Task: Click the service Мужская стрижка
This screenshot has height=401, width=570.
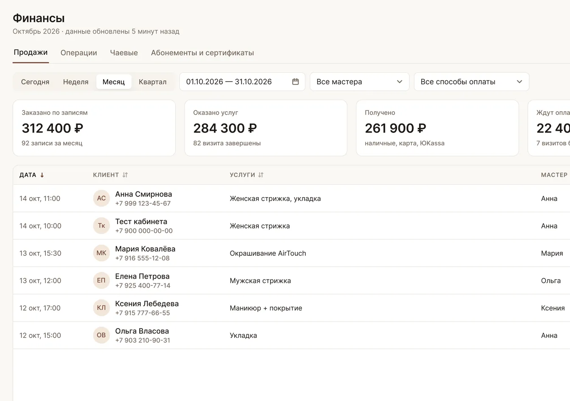Action: pos(260,281)
